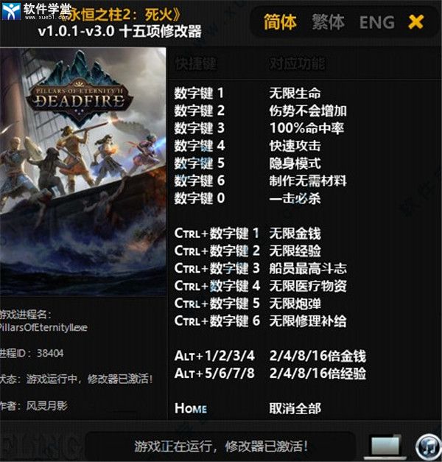Toggle 无限生命 cheat option

tap(295, 94)
